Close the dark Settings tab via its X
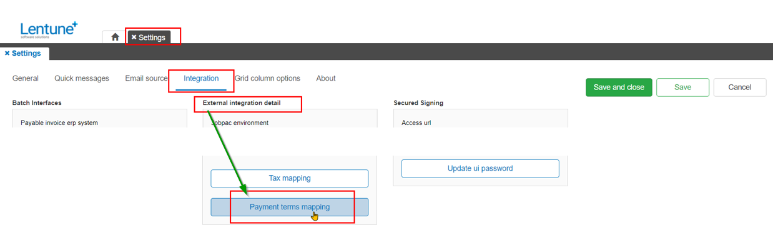 [x=134, y=37]
